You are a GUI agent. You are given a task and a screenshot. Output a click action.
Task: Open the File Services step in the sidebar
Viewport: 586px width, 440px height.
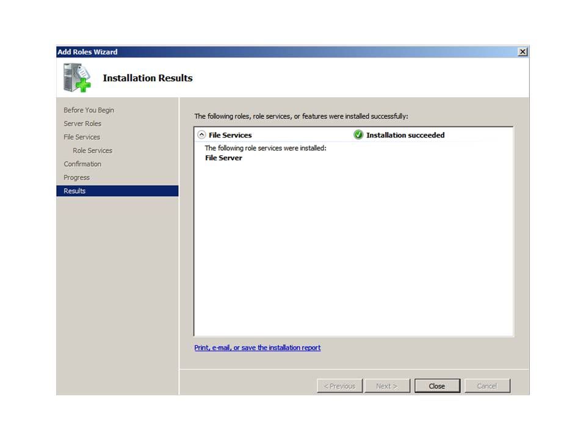82,137
